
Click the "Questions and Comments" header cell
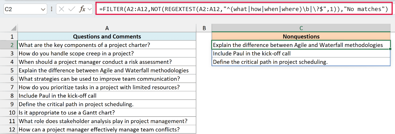tap(107, 36)
